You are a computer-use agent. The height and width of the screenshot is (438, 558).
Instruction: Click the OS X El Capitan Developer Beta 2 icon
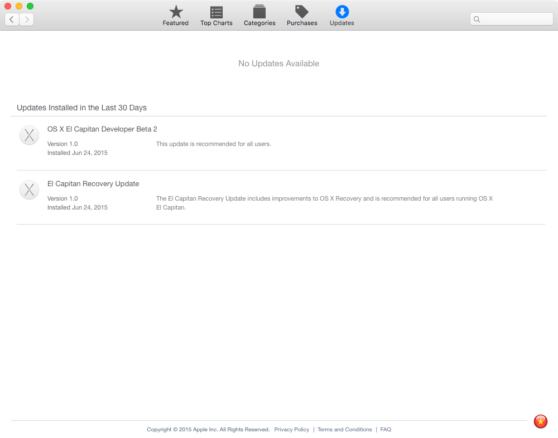click(29, 135)
